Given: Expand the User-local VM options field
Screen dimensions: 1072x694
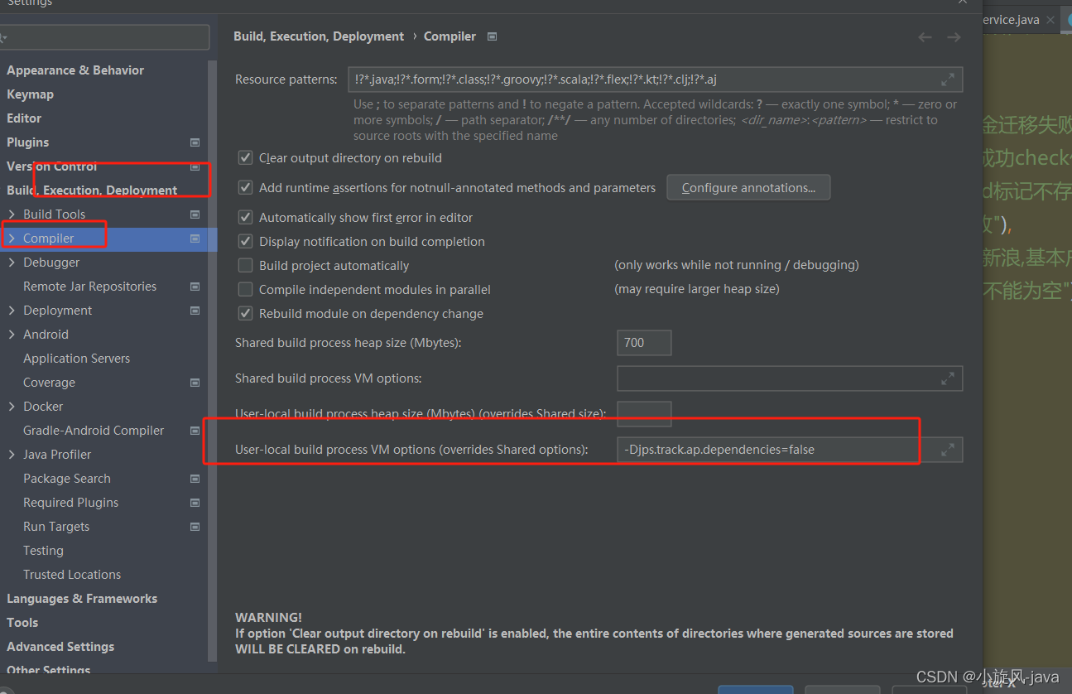Looking at the screenshot, I should click(x=948, y=450).
